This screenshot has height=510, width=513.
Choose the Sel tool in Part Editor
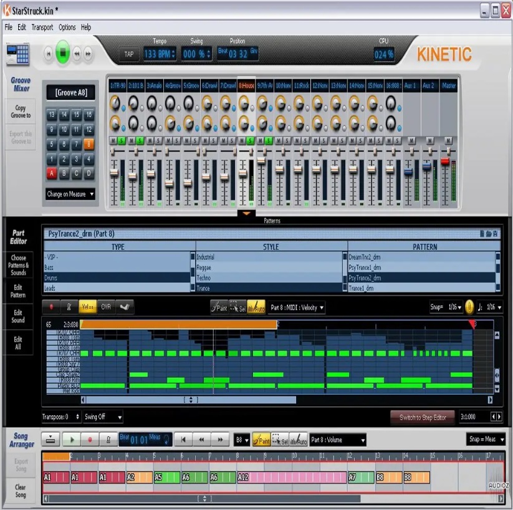point(237,307)
